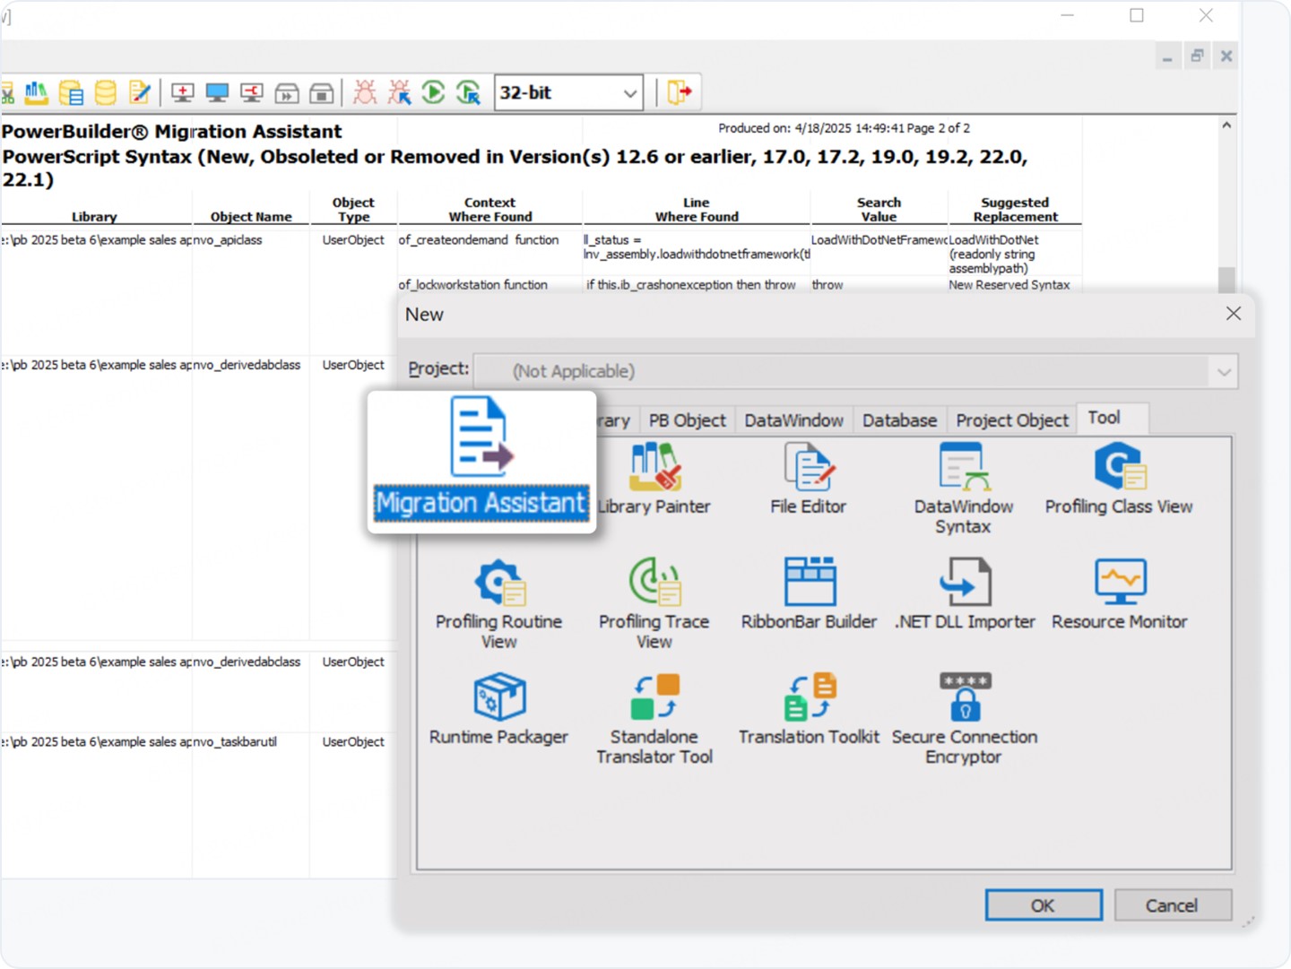Open the Project combo box

coord(855,371)
